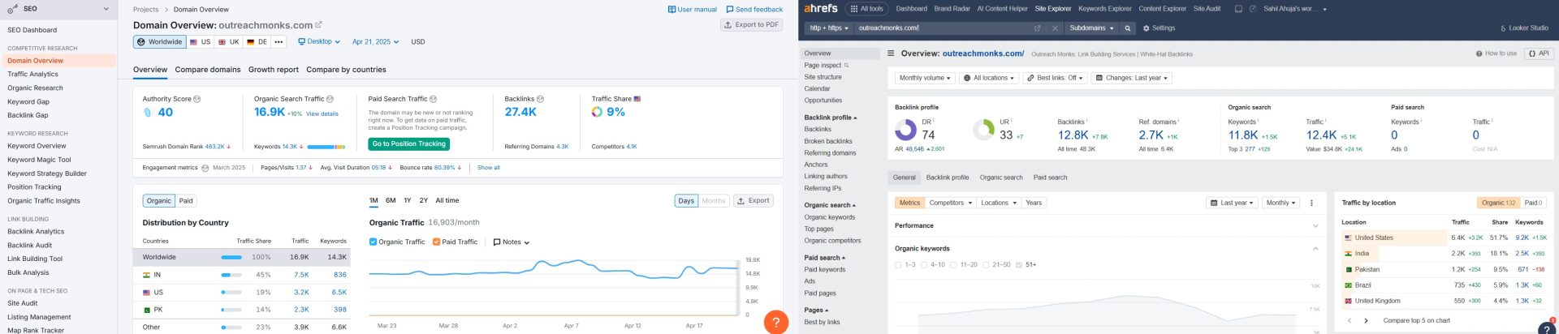Click Go to Position Tracking button
Screen dimensions: 1559x334
[409, 144]
